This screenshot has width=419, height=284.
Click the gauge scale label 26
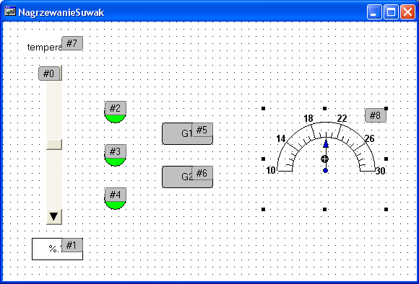(x=370, y=138)
